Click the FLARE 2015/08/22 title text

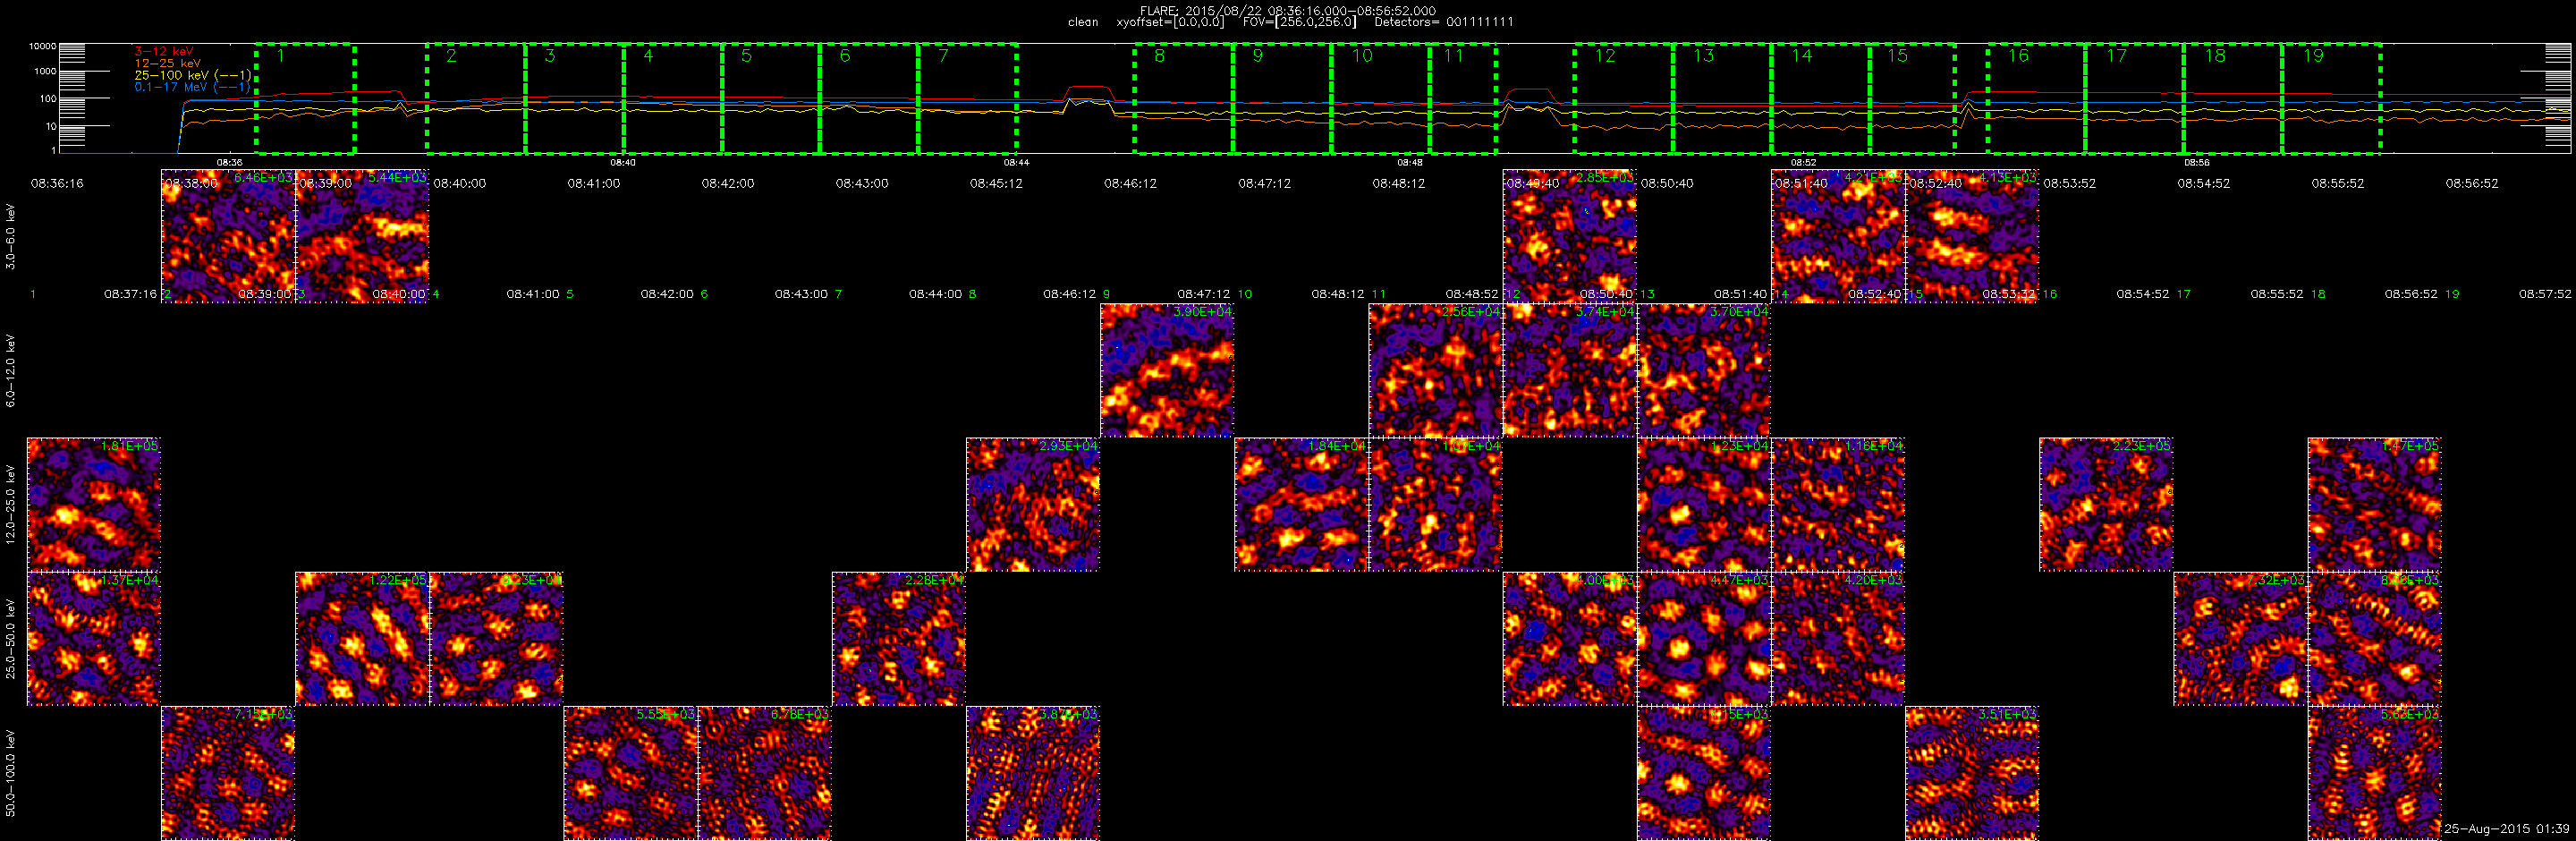(1288, 11)
